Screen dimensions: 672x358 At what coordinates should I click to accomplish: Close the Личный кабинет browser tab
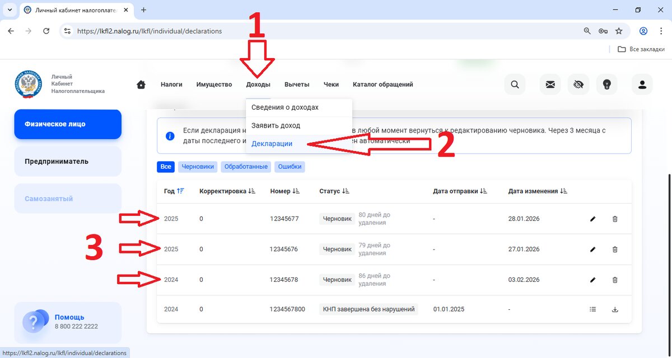click(127, 10)
